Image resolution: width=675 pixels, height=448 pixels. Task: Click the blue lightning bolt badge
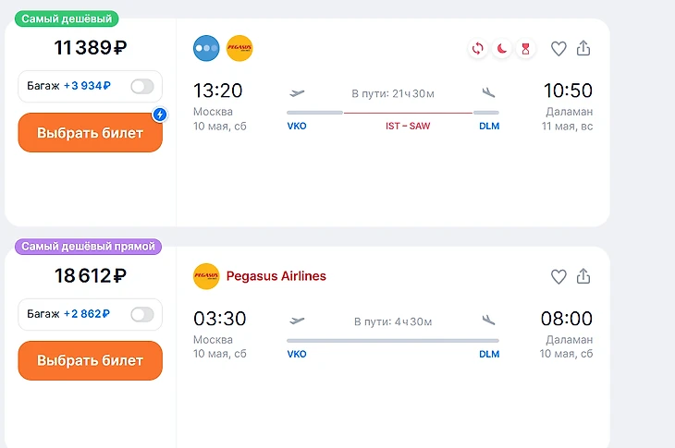tap(158, 115)
